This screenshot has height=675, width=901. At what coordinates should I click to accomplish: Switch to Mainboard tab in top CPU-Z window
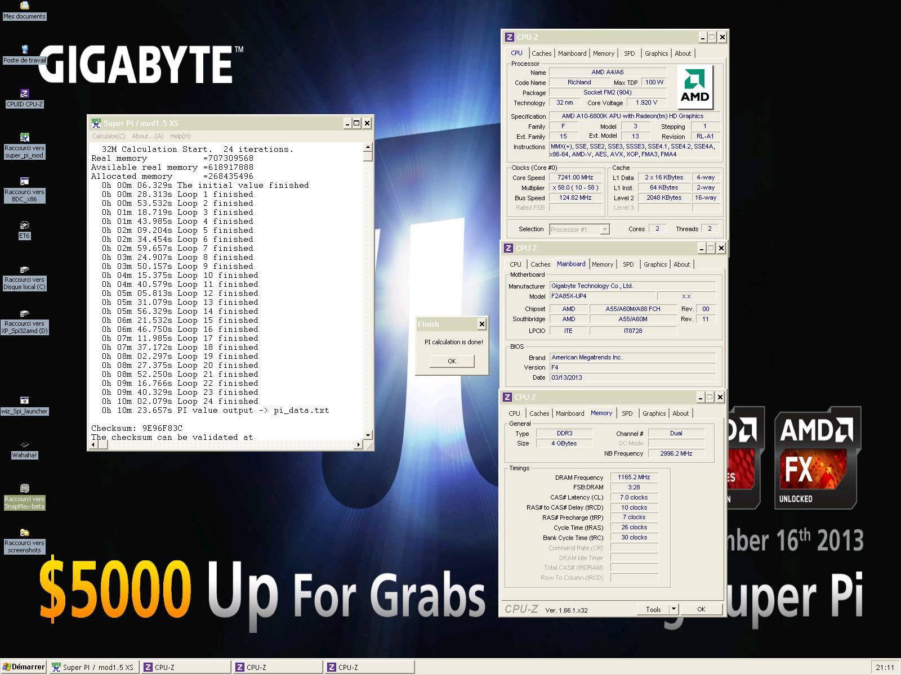572,53
